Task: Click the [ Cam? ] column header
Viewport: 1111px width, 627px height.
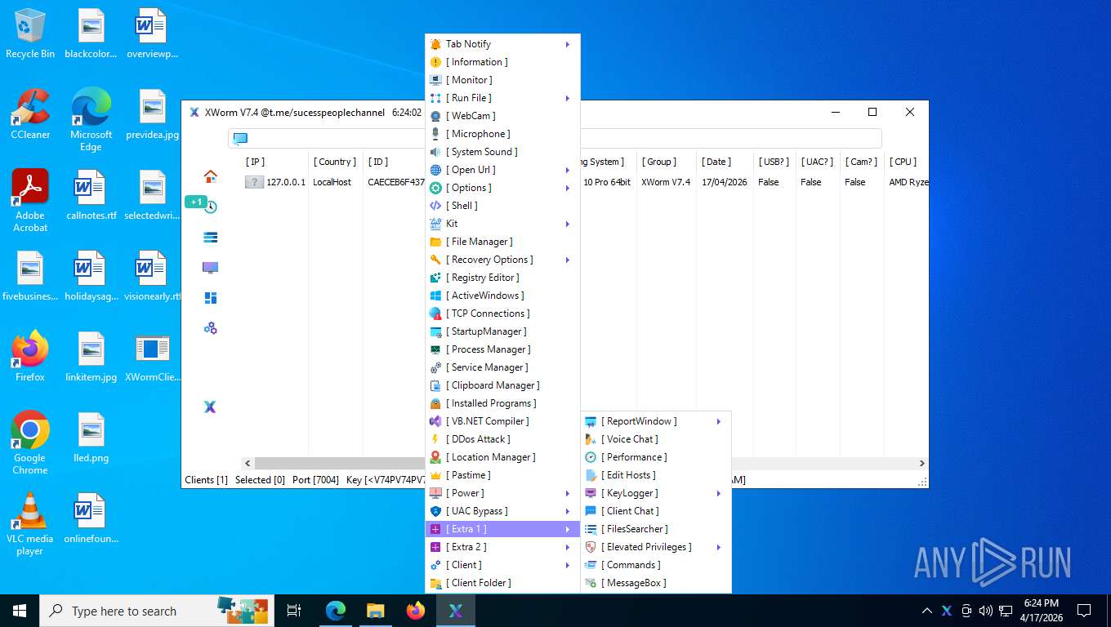Action: click(862, 162)
